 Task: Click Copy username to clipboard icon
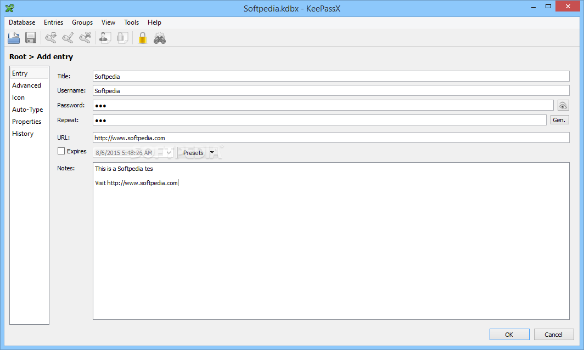point(105,38)
